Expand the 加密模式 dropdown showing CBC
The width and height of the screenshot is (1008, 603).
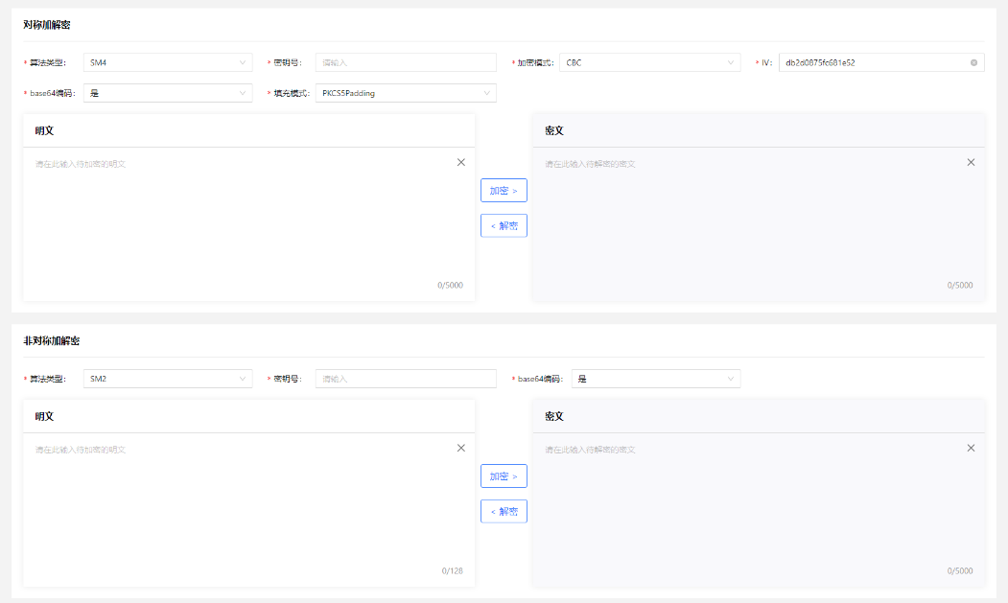(x=649, y=63)
